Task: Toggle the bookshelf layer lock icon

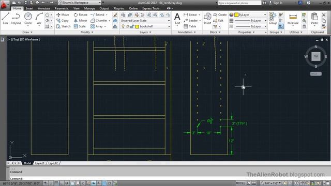Action: tap(132, 26)
